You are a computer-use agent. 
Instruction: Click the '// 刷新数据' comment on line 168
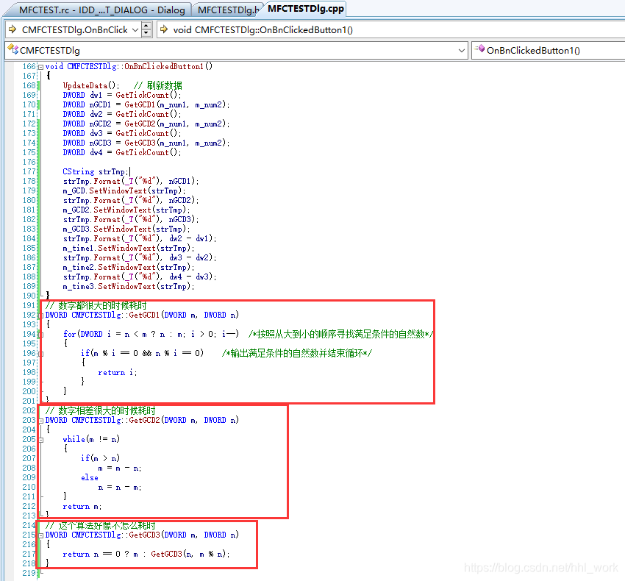(x=158, y=85)
